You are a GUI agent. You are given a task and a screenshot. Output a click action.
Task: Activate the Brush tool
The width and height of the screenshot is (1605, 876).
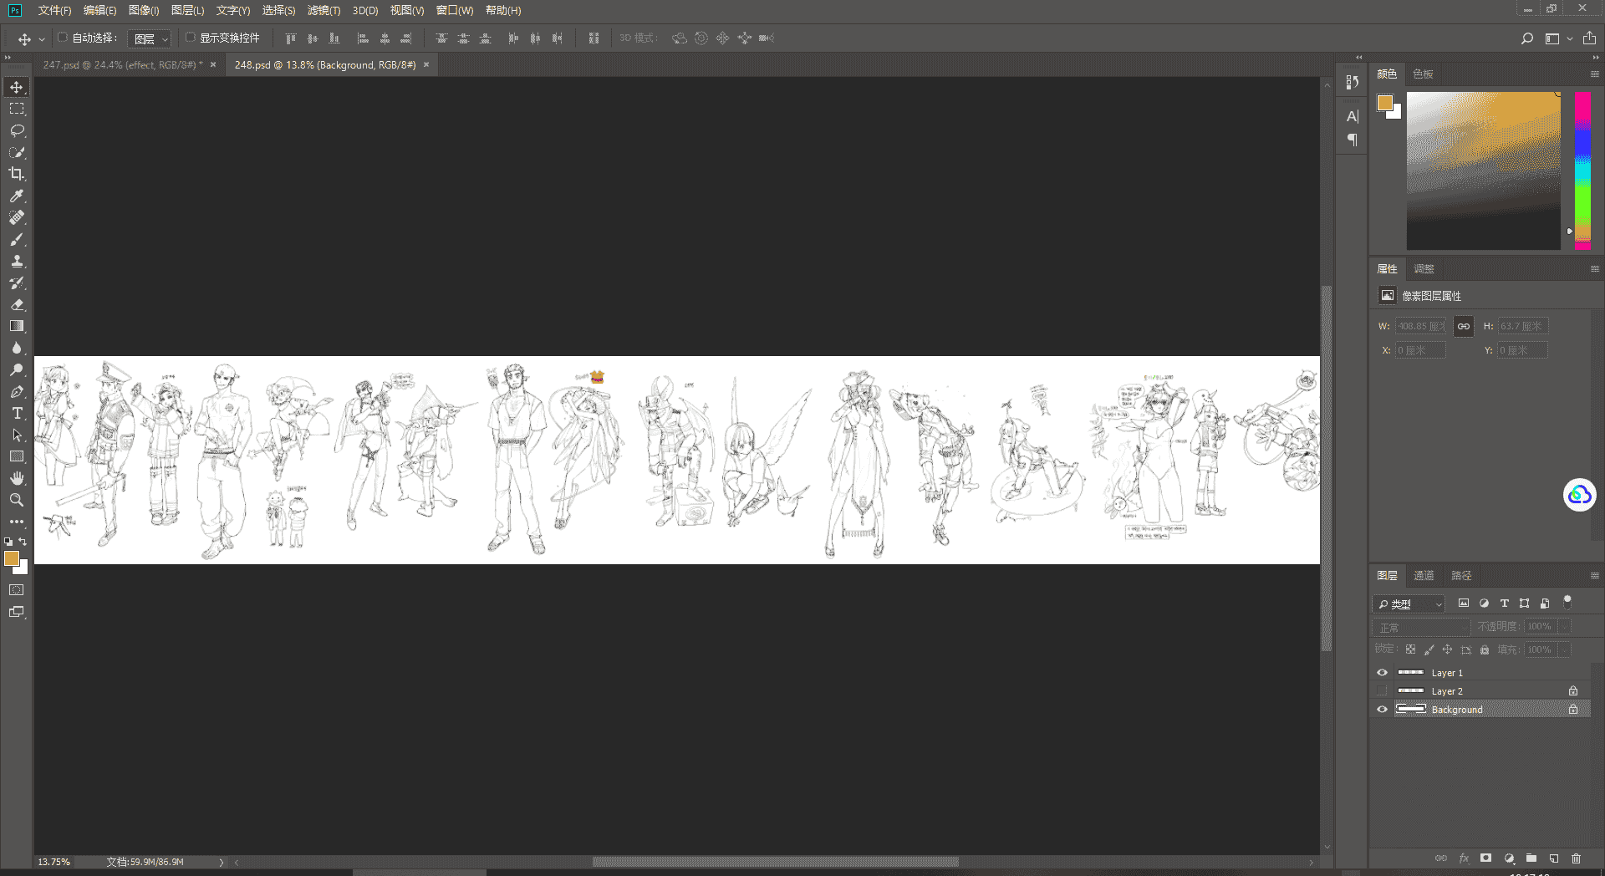click(17, 239)
